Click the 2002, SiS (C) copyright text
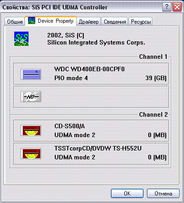The width and height of the screenshot is (184, 203). 65,35
